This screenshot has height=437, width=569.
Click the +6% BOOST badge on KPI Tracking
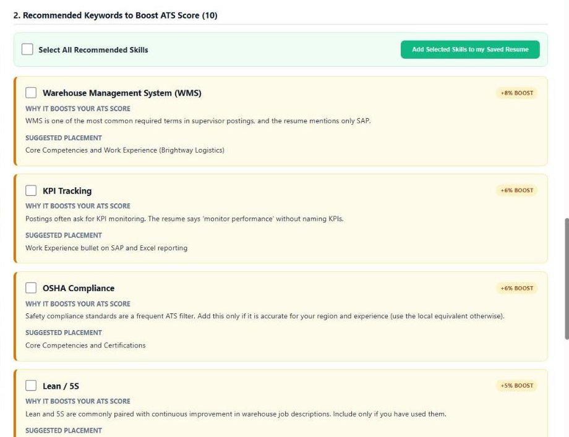coord(517,190)
